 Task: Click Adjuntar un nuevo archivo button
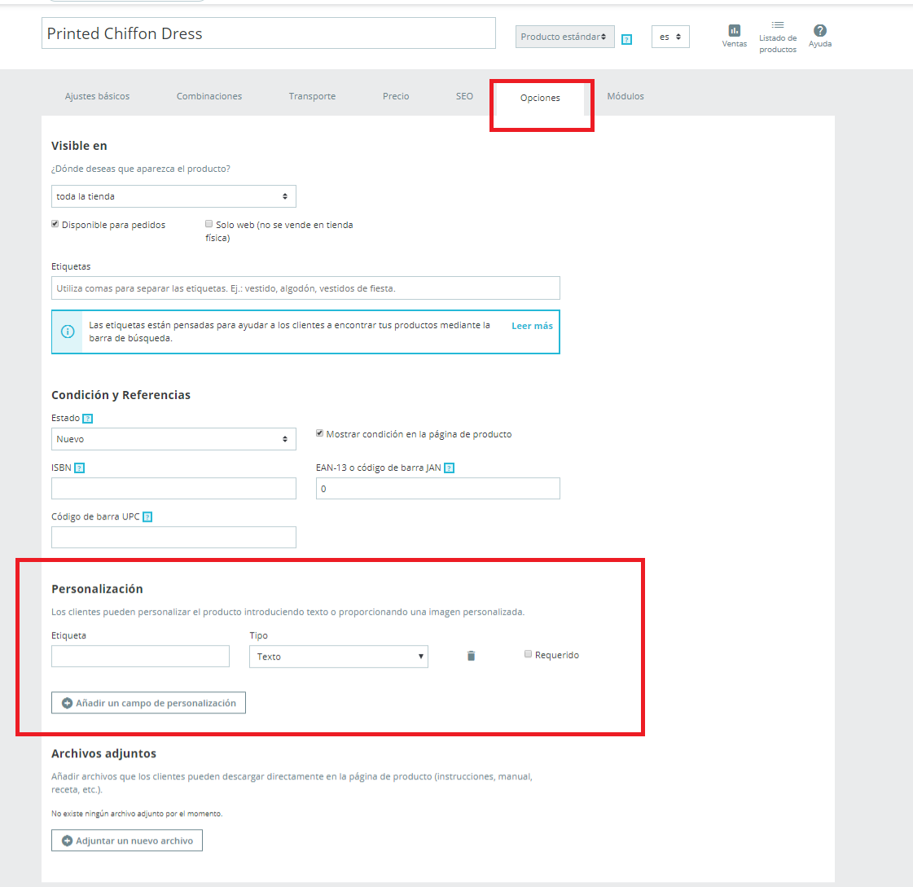point(127,841)
